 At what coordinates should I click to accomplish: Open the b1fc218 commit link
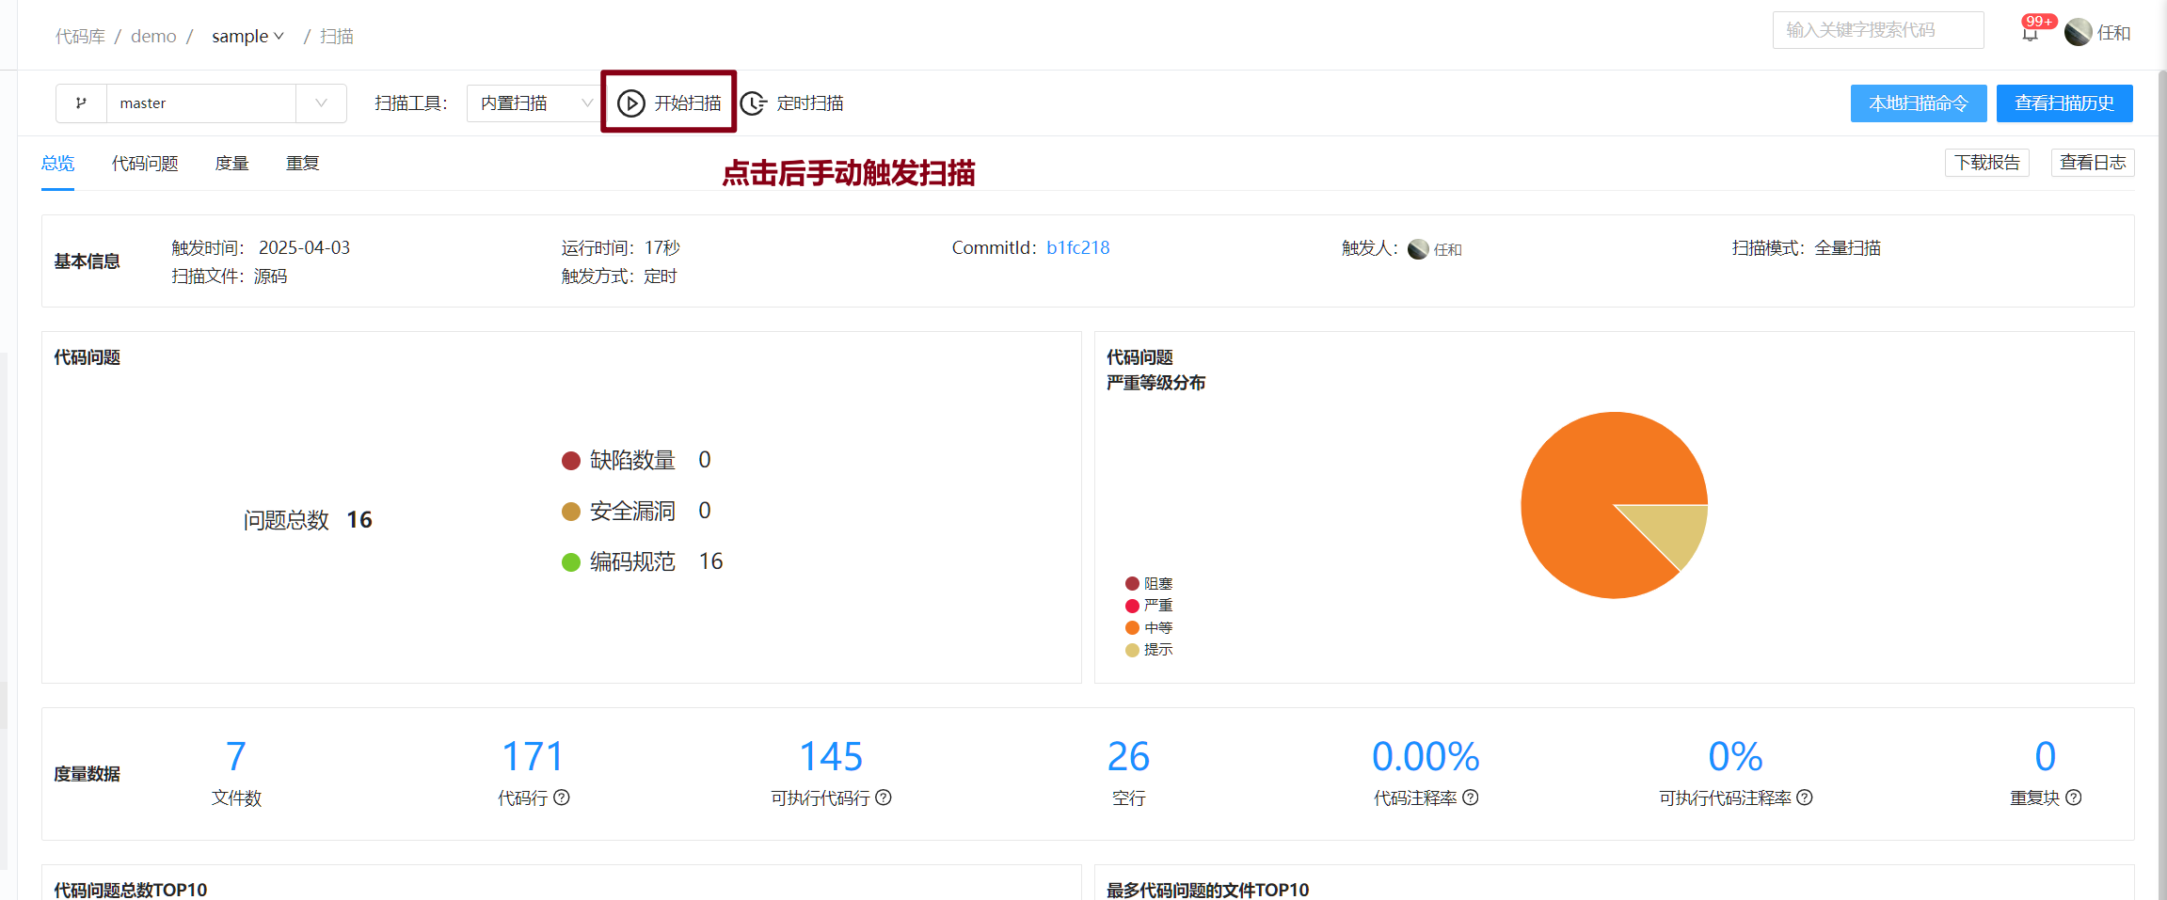click(1077, 248)
